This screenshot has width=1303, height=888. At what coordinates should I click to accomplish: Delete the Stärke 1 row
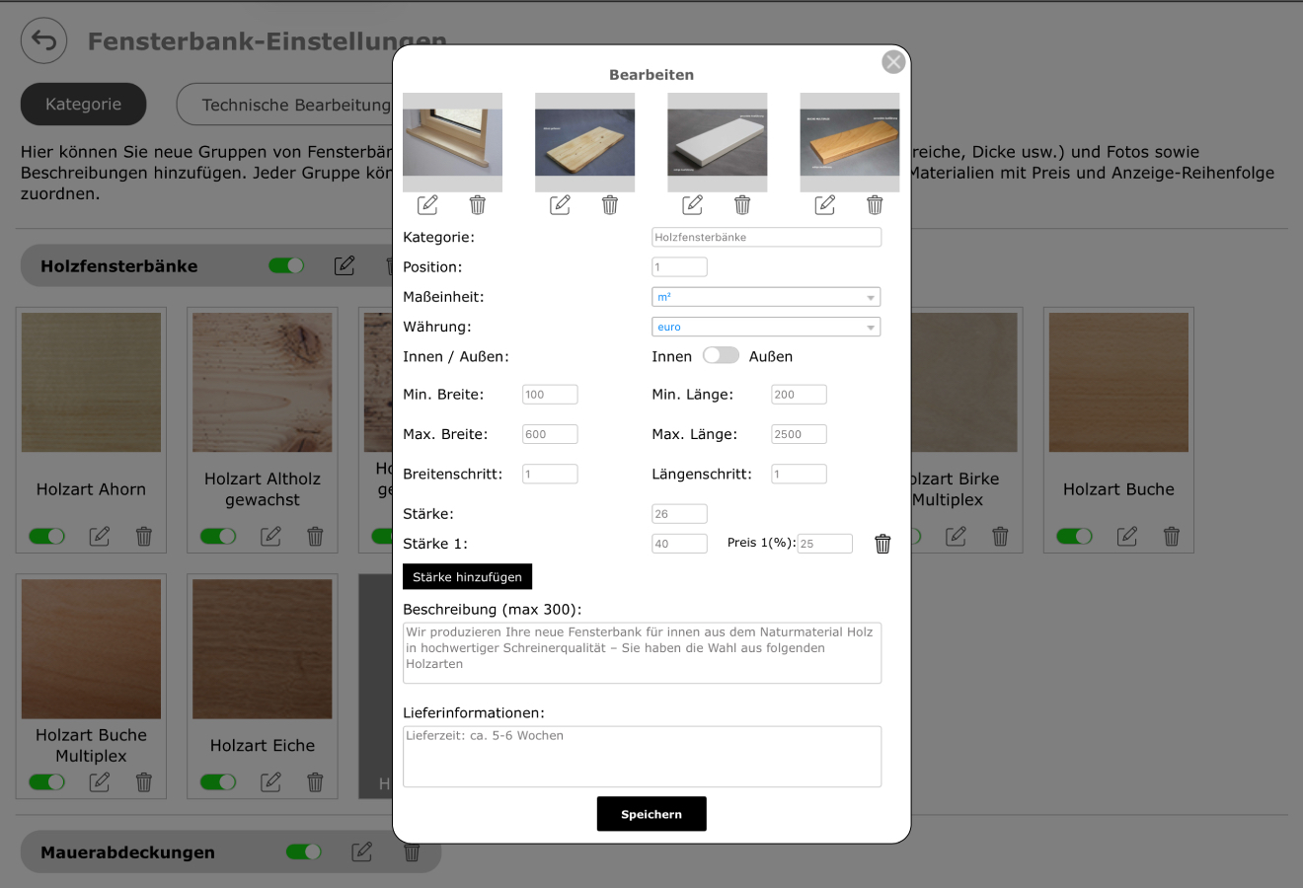point(882,544)
